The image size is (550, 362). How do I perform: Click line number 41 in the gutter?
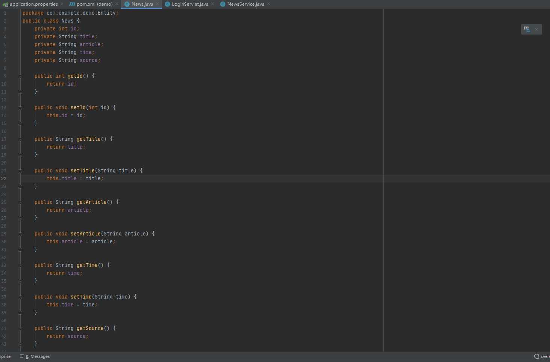[x=4, y=329]
